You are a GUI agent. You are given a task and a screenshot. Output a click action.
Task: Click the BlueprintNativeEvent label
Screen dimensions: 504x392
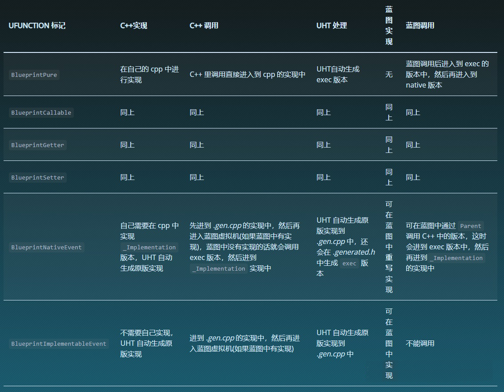click(x=46, y=247)
